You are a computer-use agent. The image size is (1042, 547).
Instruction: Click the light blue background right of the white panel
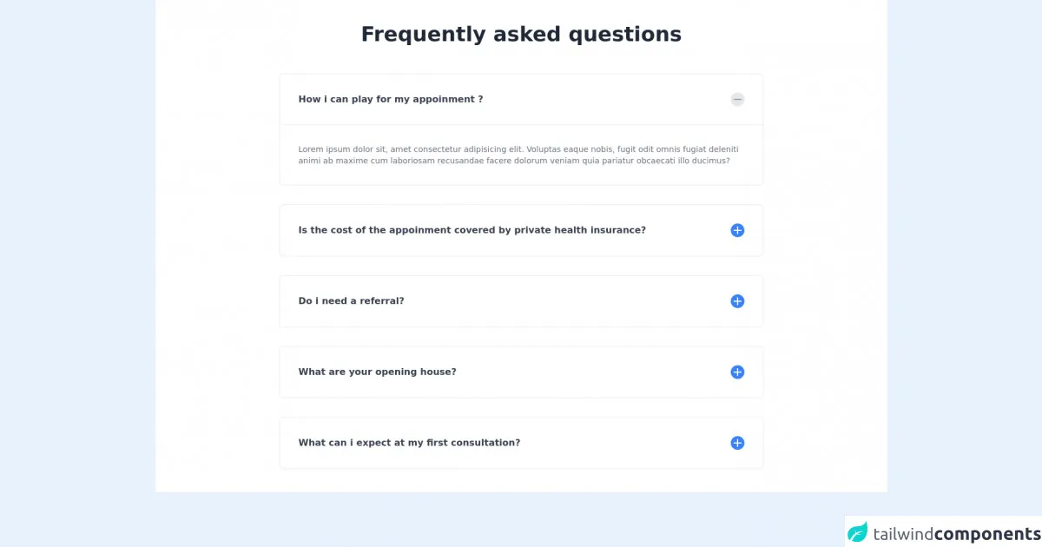[x=964, y=260]
